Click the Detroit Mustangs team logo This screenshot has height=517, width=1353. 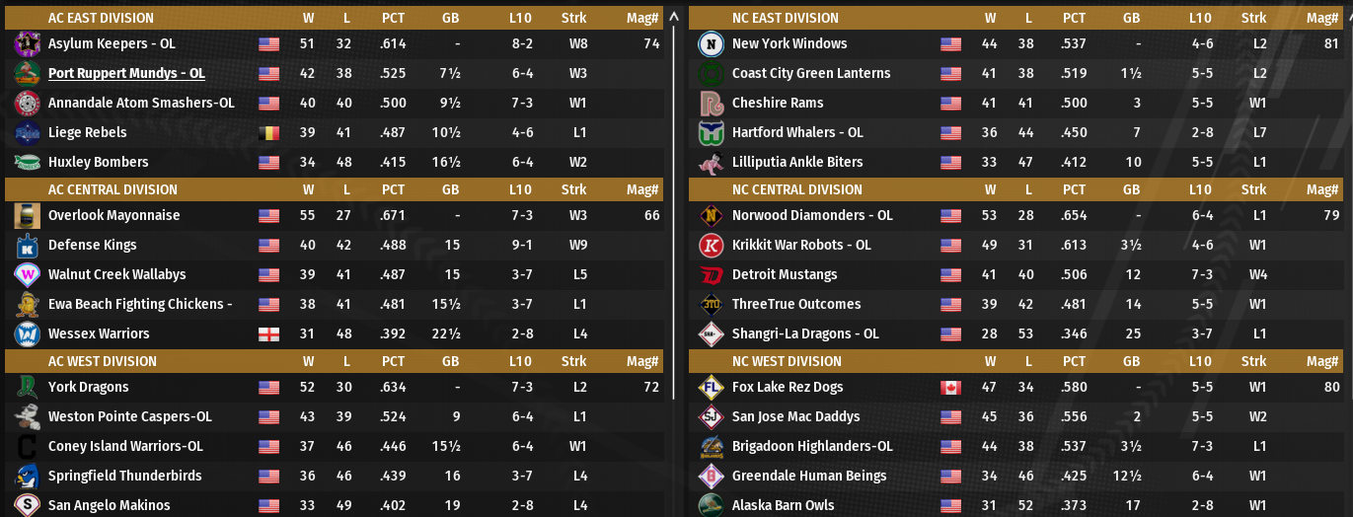tap(711, 274)
